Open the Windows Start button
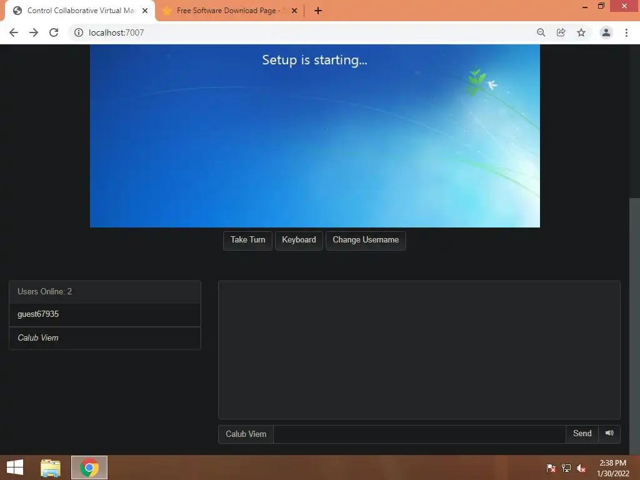This screenshot has height=480, width=640. coord(15,467)
